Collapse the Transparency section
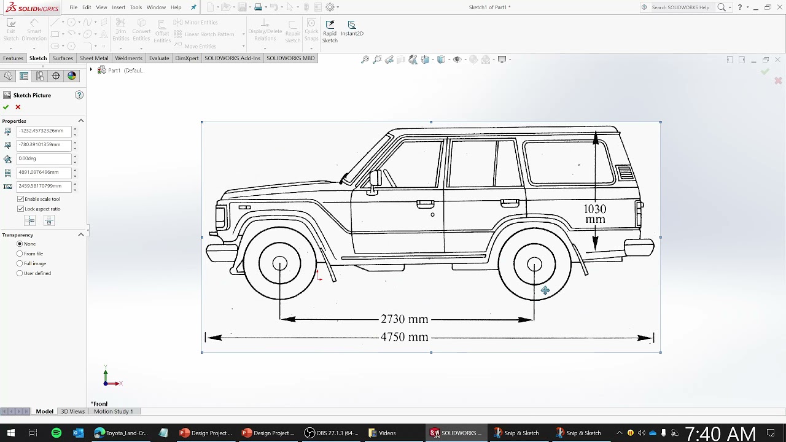The width and height of the screenshot is (786, 442). pos(80,235)
